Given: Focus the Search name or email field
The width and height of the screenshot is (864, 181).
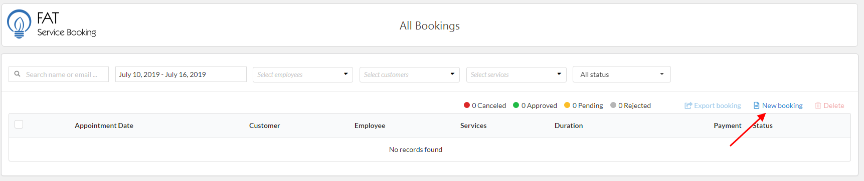Looking at the screenshot, I should click(59, 74).
